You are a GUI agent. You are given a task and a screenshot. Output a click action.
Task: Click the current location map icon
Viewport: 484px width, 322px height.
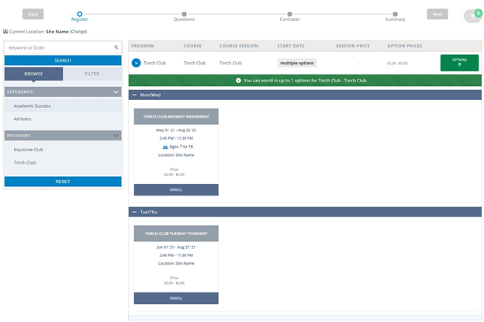[5, 32]
